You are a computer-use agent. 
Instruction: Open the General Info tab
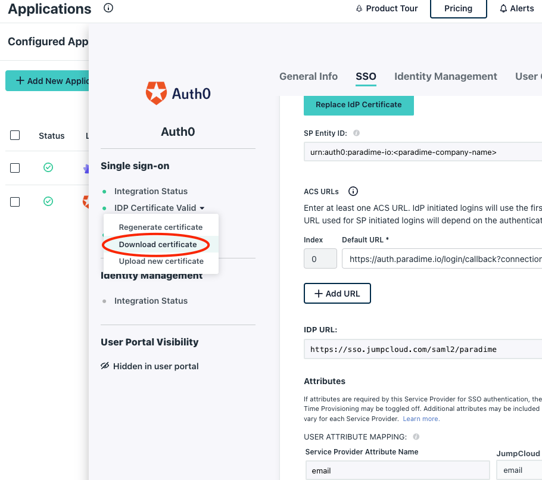click(x=309, y=76)
